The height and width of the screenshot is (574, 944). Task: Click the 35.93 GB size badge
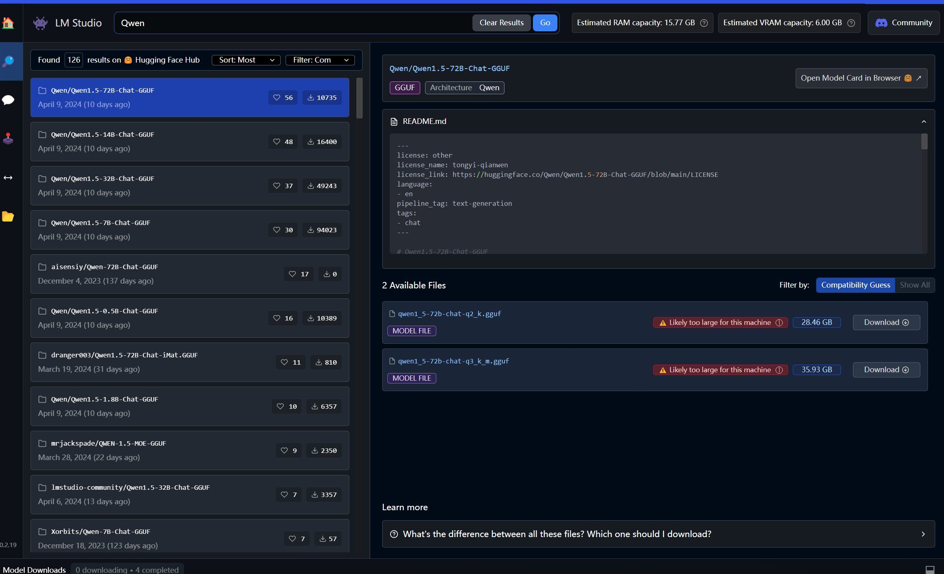(x=816, y=370)
